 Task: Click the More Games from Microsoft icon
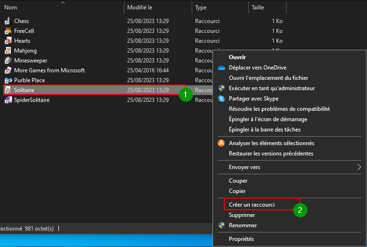(8, 70)
